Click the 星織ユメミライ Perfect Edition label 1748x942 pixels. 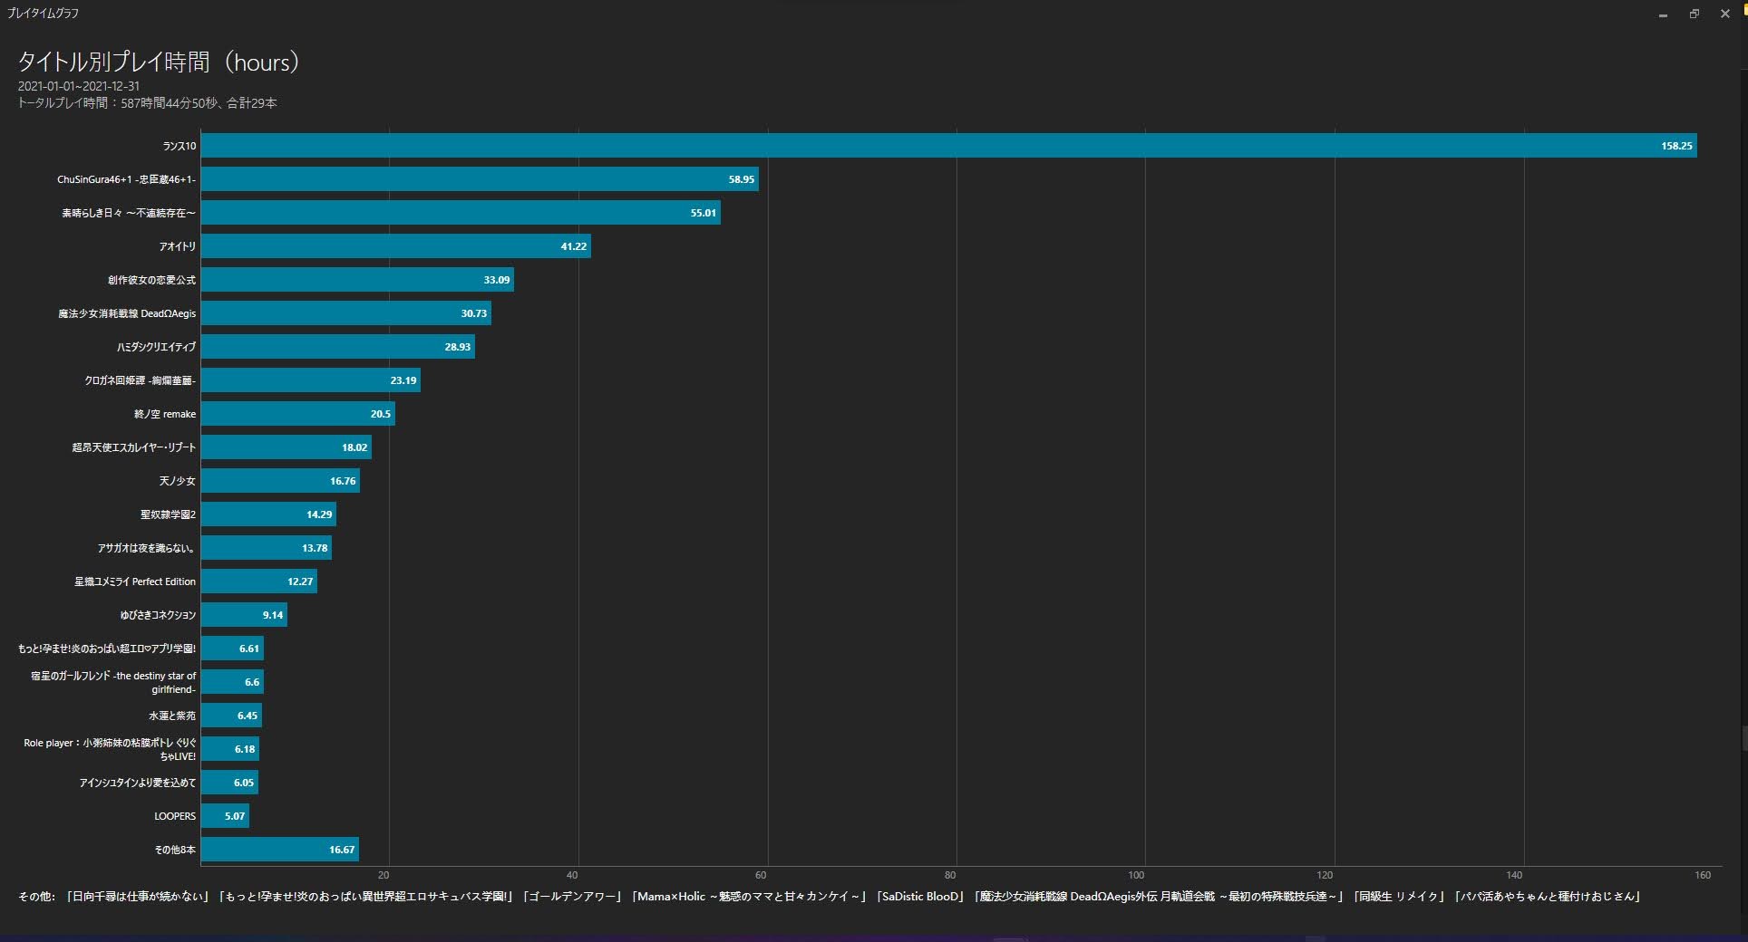coord(135,582)
